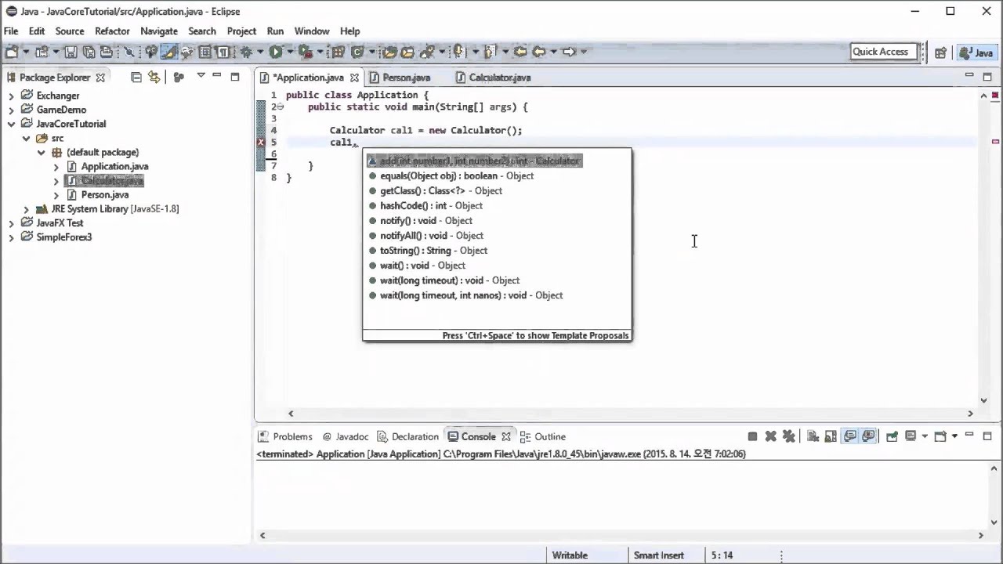Click the error marker on line 5

coord(261,142)
